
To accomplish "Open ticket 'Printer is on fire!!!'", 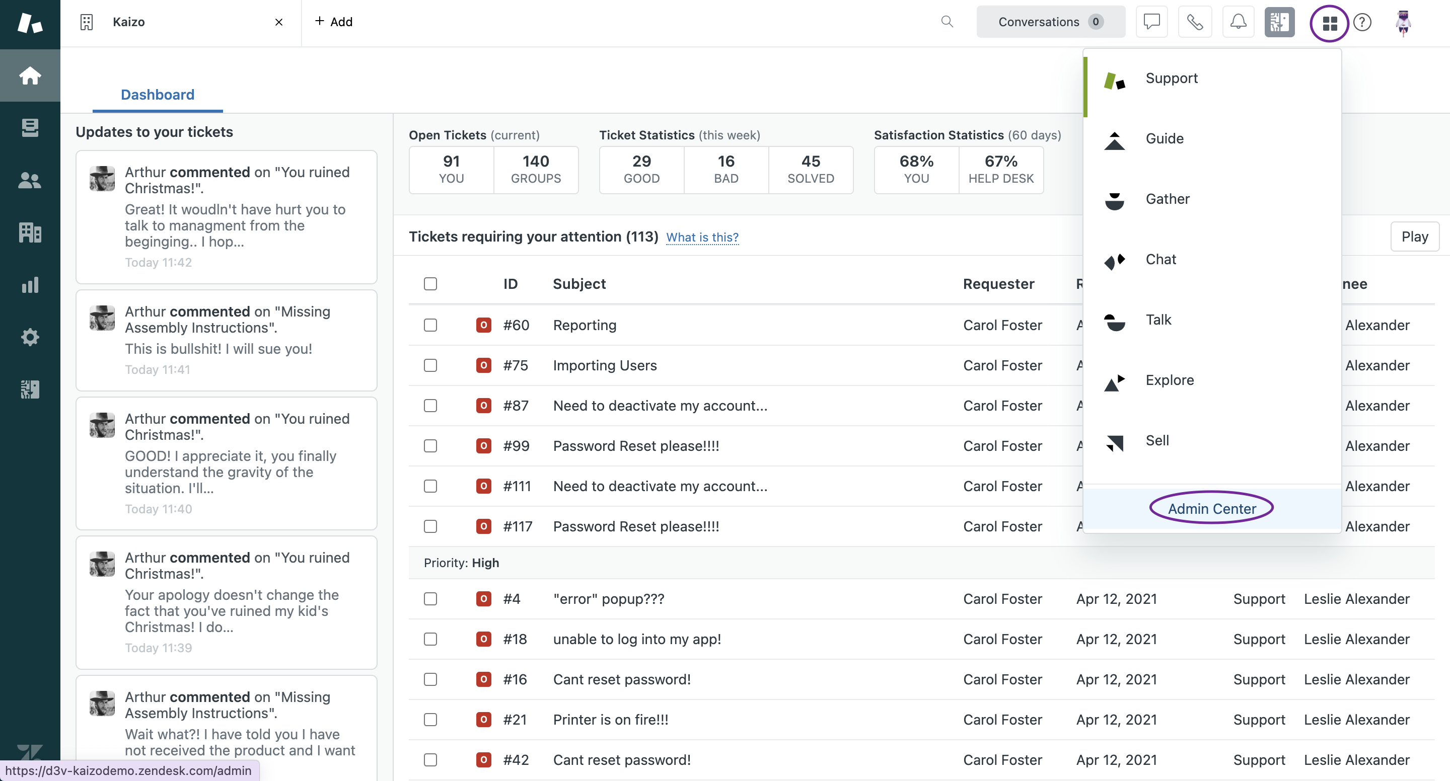I will tap(610, 720).
